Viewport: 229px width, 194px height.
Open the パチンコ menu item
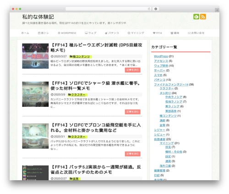(x=112, y=33)
